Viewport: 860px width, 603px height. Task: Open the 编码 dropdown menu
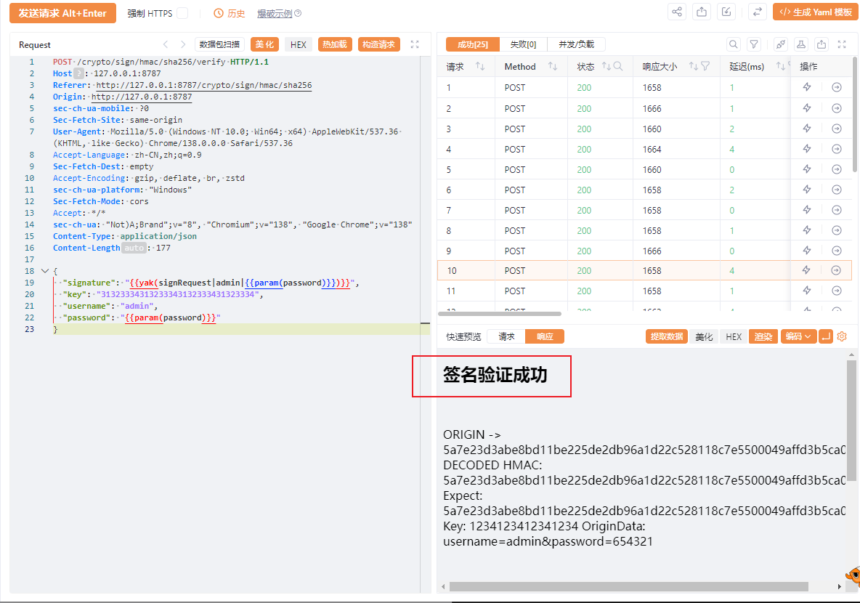pyautogui.click(x=798, y=336)
